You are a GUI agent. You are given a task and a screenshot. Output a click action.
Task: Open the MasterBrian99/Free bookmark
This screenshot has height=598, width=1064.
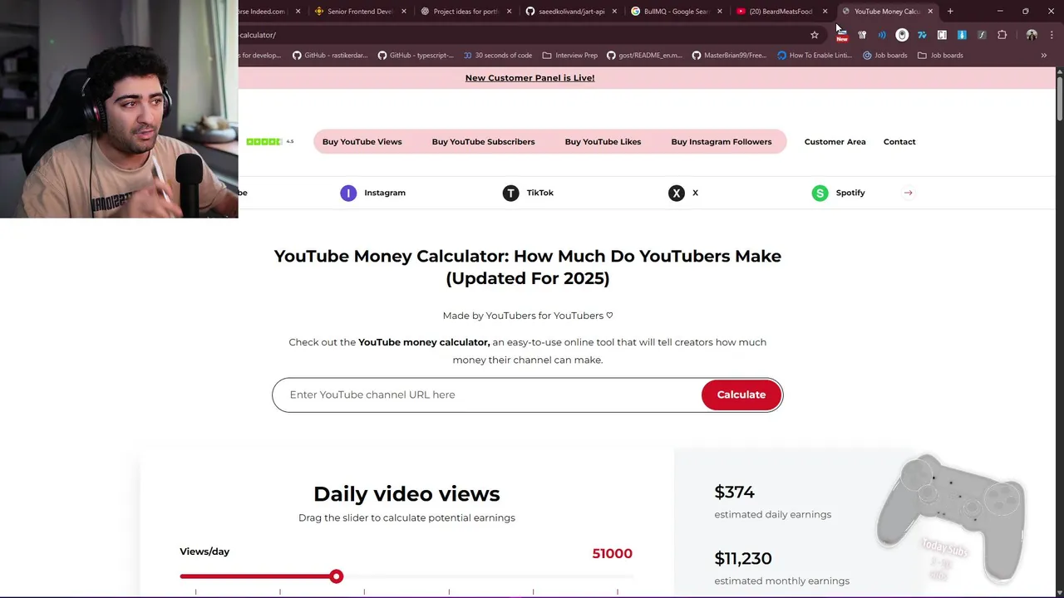(x=729, y=56)
